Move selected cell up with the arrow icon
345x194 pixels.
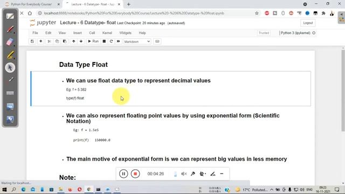click(73, 41)
